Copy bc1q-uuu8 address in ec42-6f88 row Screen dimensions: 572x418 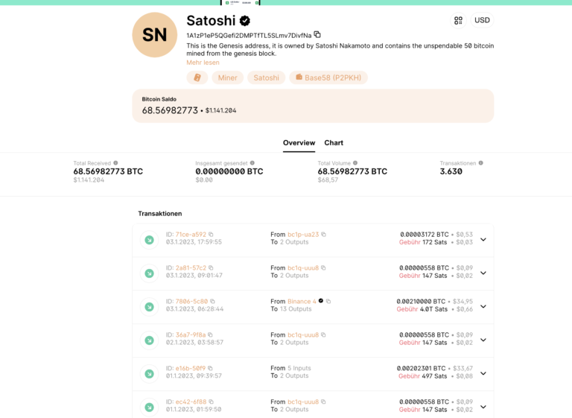[323, 402]
